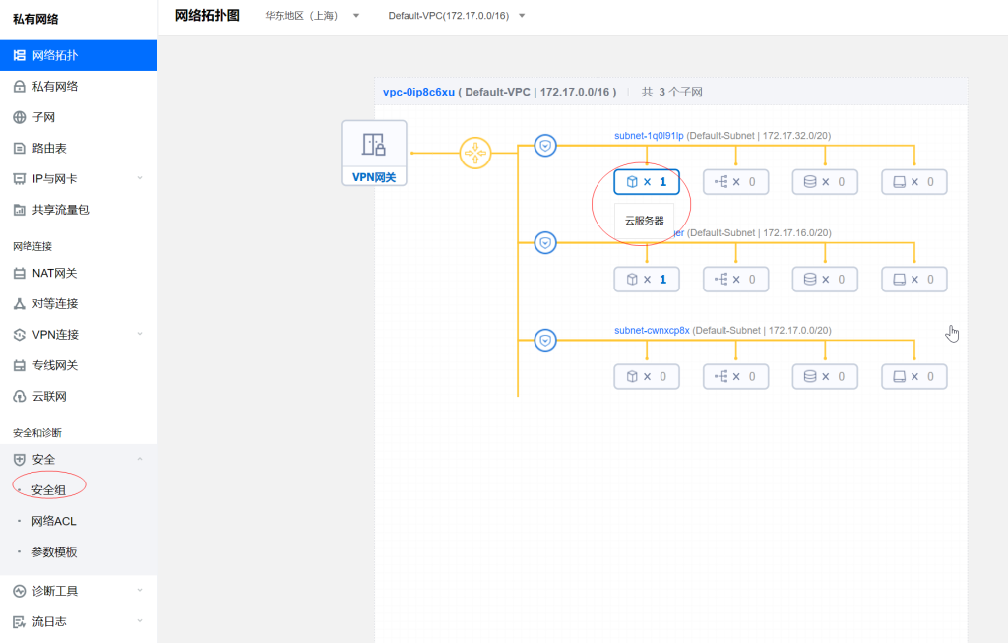Click the database box of the 172.17.16.0/20 subnet
Image resolution: width=1008 pixels, height=643 pixels.
pos(825,279)
